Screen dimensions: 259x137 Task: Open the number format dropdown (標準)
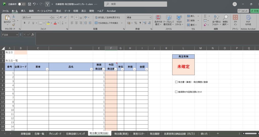[150, 17]
